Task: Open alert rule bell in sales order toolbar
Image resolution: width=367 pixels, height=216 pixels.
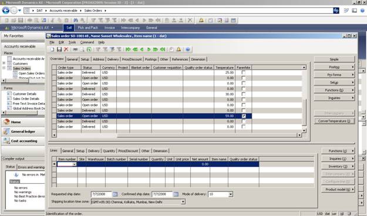Action: pyautogui.click(x=179, y=49)
